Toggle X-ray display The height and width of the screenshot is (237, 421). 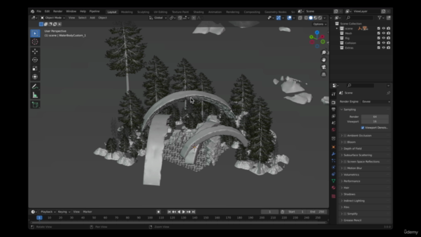tap(300, 18)
